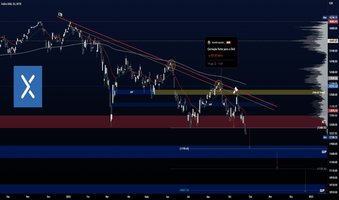The image size is (339, 200).
Task: Click the Abr month on time axis
Action: pos(129,197)
